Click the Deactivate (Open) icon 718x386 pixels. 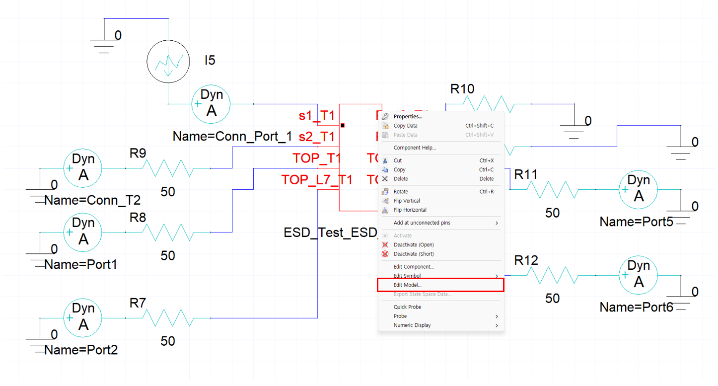[385, 245]
